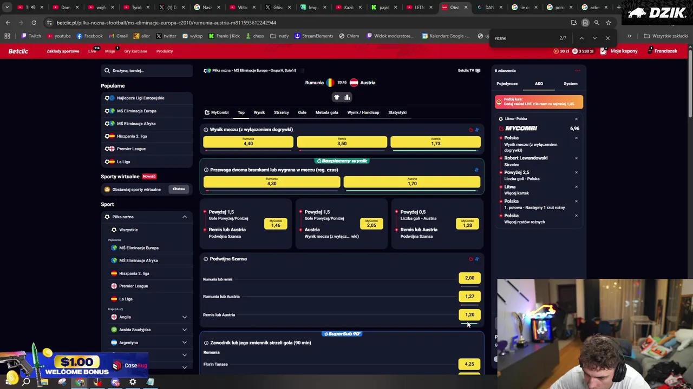Open the browser tab search dropdown

tap(7, 7)
